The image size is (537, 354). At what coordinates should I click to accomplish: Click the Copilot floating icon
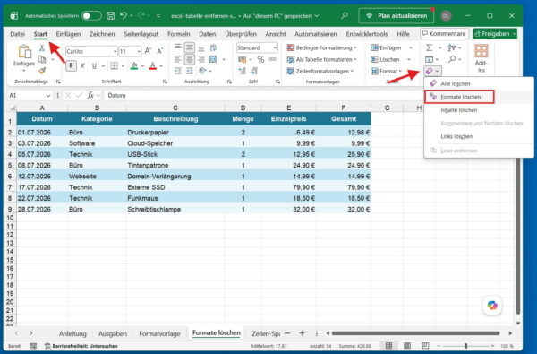click(x=491, y=305)
